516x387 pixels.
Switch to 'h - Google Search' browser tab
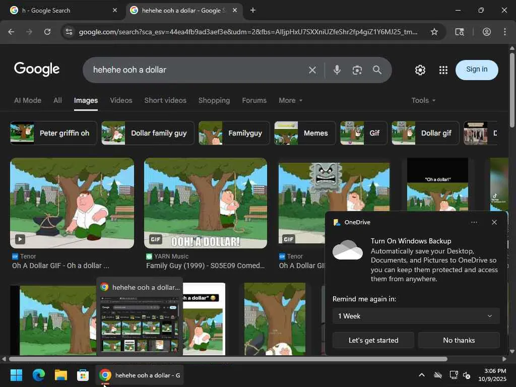[62, 10]
